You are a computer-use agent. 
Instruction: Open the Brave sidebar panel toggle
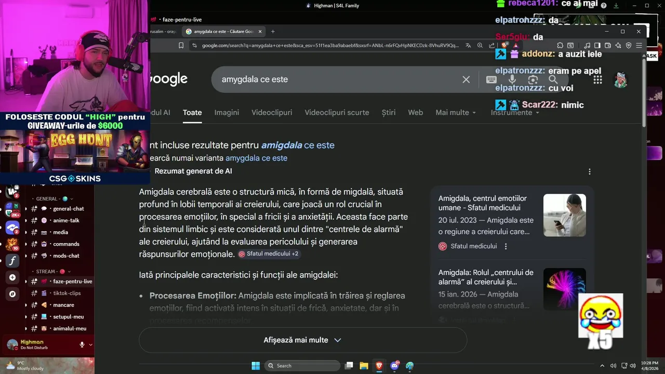tap(597, 45)
